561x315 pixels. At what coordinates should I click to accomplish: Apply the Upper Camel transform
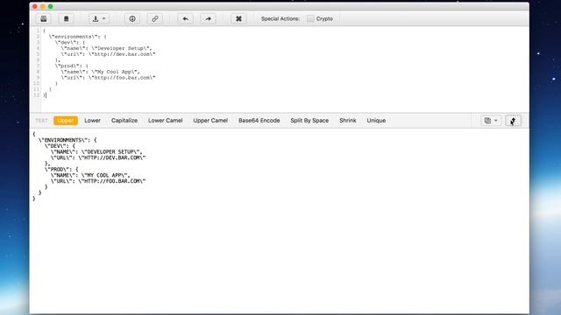pos(210,121)
